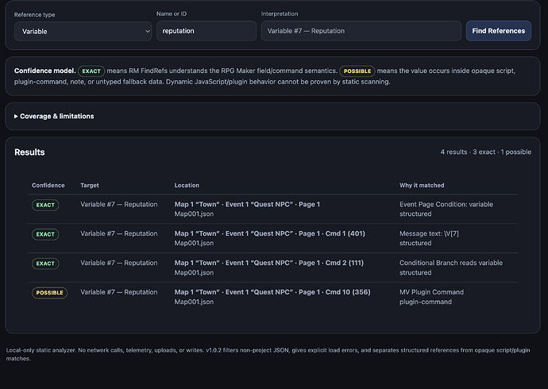This screenshot has height=389, width=548.
Task: Click the Reference type label
Action: click(x=35, y=14)
